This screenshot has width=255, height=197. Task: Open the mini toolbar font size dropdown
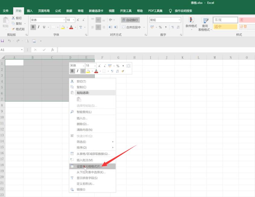(x=95, y=66)
